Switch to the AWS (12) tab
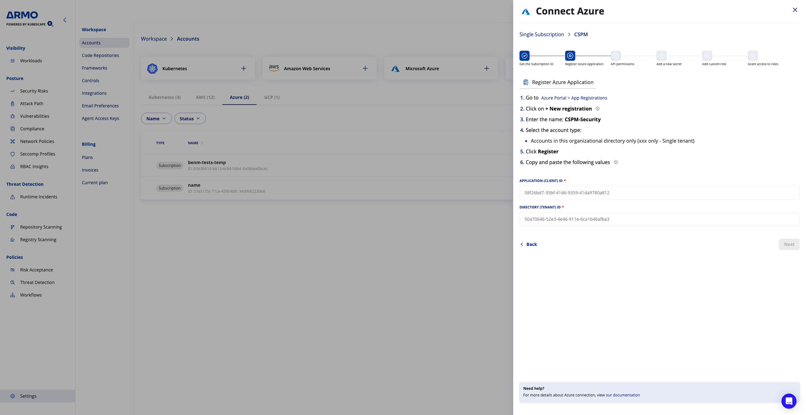Viewport: 806px width, 415px height. pos(205,97)
